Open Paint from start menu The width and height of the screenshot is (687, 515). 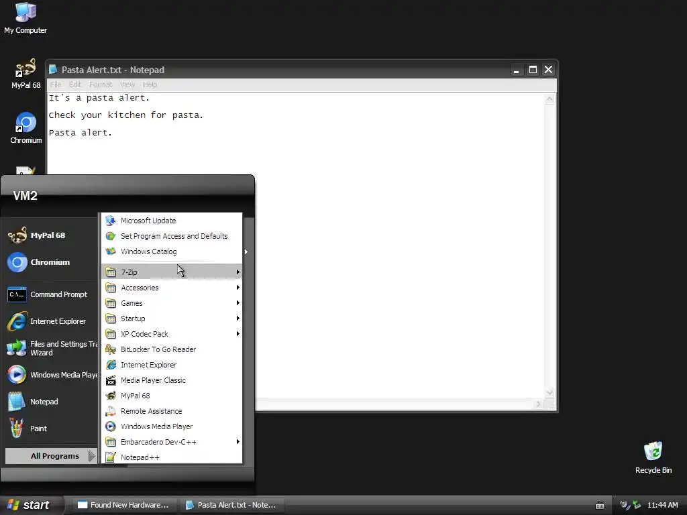[49, 428]
